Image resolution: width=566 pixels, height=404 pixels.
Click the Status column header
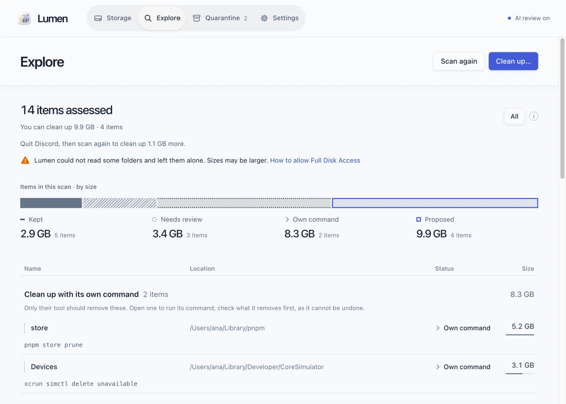(444, 269)
